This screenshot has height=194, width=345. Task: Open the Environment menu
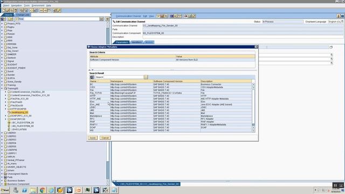(38, 5)
